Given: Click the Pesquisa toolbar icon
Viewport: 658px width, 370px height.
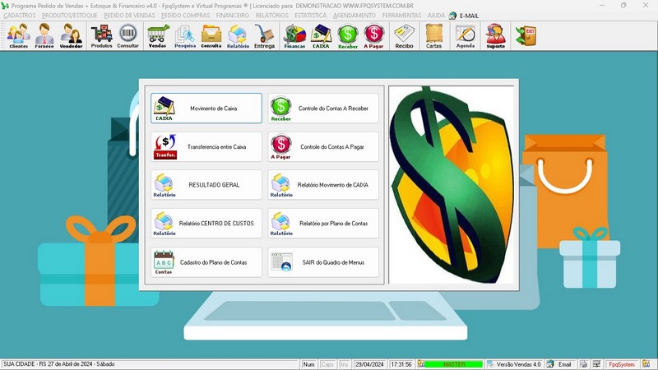Looking at the screenshot, I should pos(185,36).
